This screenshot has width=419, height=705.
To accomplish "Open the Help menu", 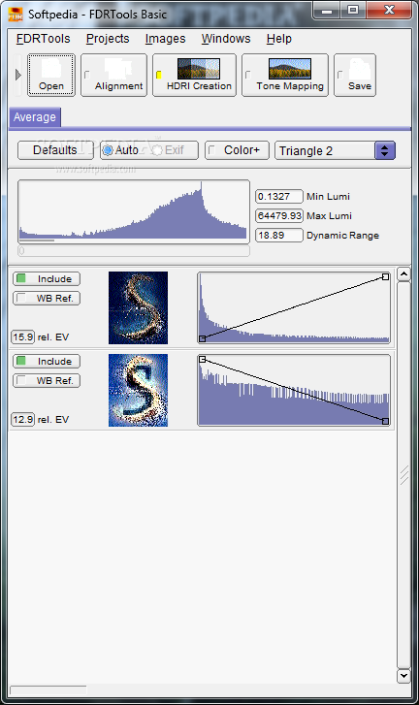I will click(278, 39).
